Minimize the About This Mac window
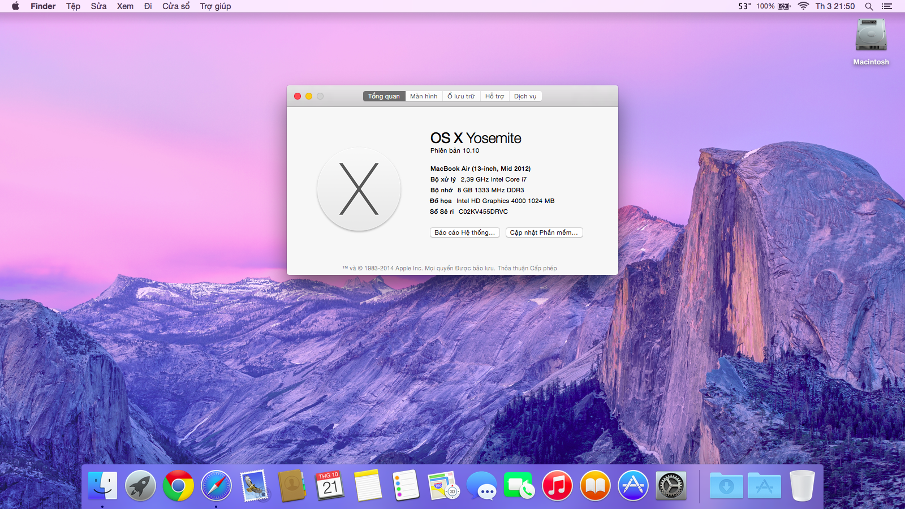The height and width of the screenshot is (509, 905). 309,96
